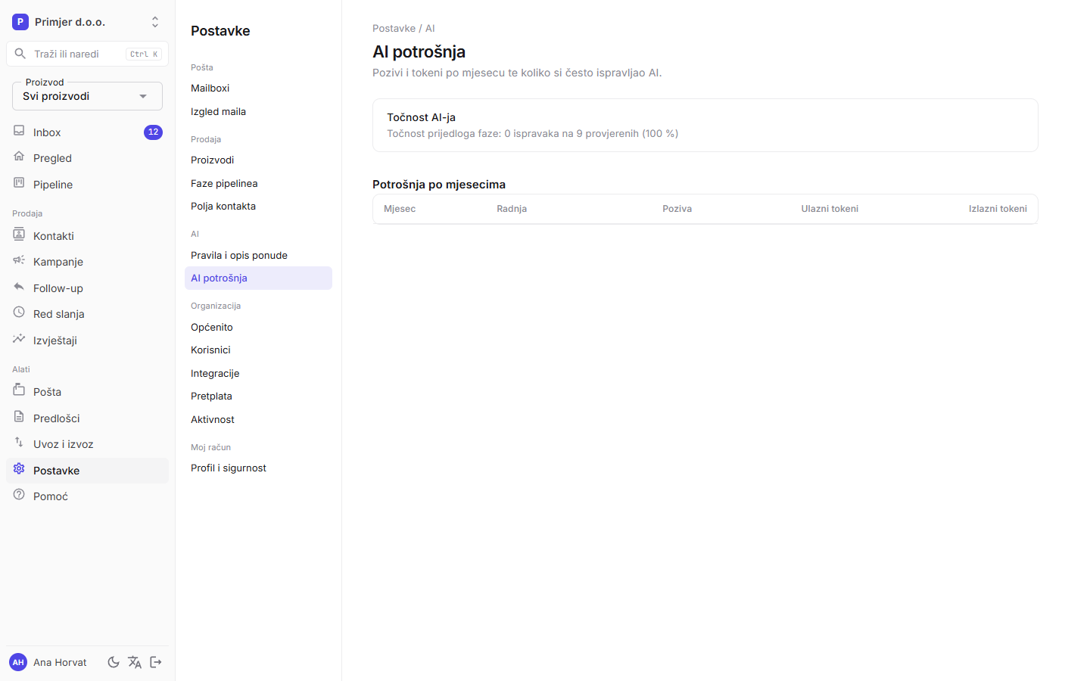
Task: Click the Red slanja clock icon
Action: tap(19, 313)
